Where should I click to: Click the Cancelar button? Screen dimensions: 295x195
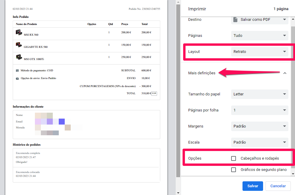[278, 186]
